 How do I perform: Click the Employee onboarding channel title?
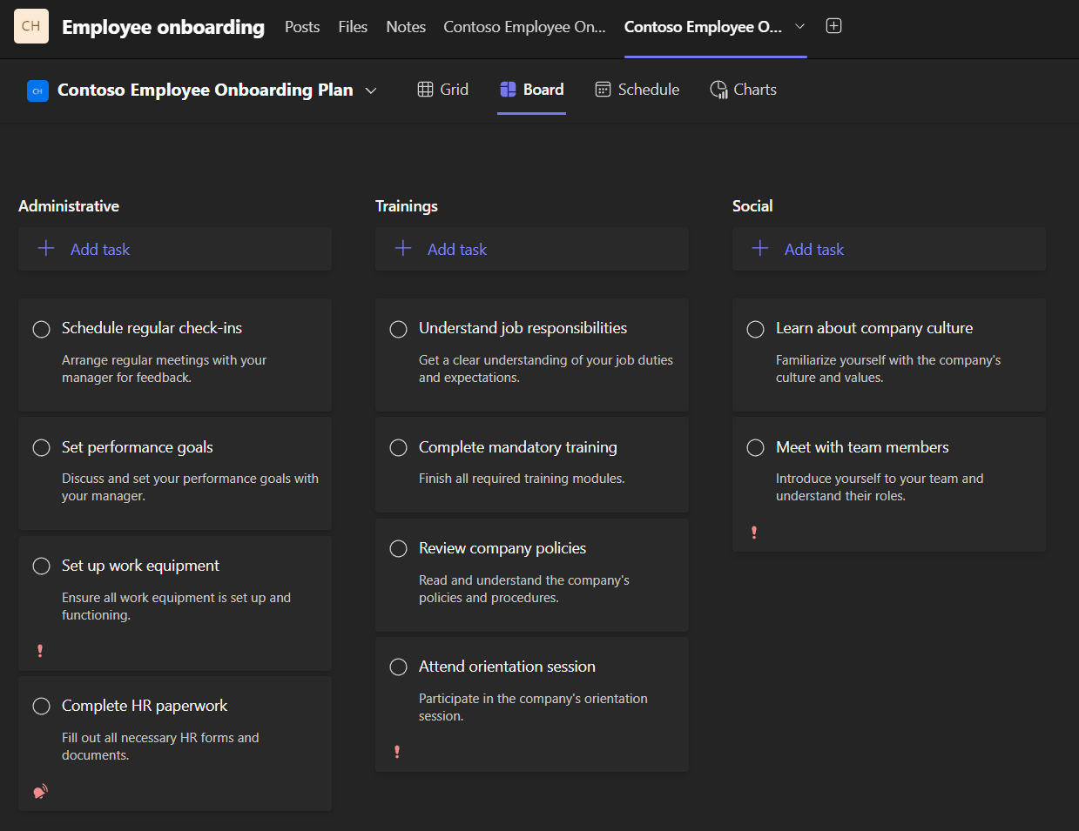(x=163, y=27)
